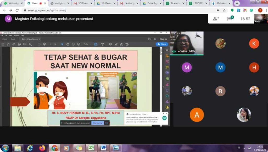Open the Window menu in Acrobat
268x152 pixels.
(x=16, y=36)
